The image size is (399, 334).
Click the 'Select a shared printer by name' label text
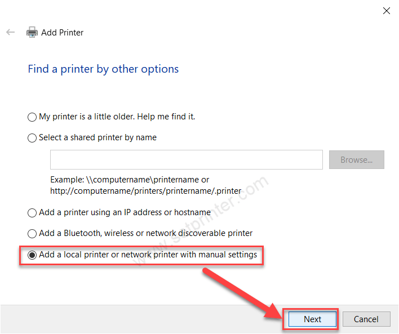coord(97,137)
